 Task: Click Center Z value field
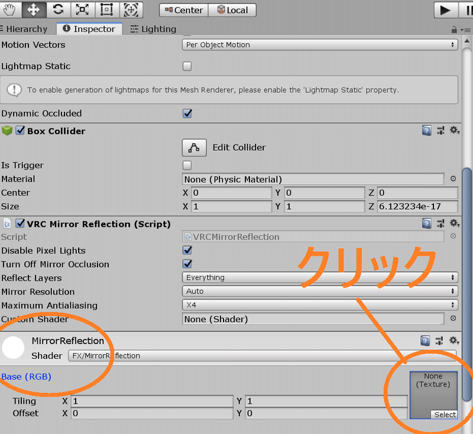tap(417, 193)
